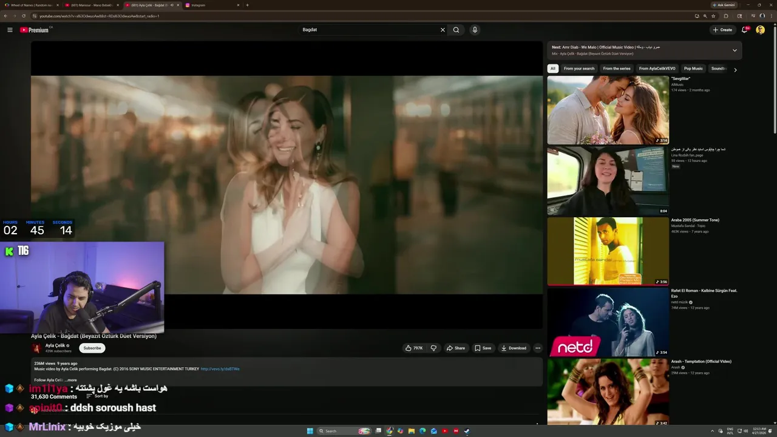This screenshot has width=777, height=437.
Task: Start voice search with microphone
Action: [x=475, y=30]
